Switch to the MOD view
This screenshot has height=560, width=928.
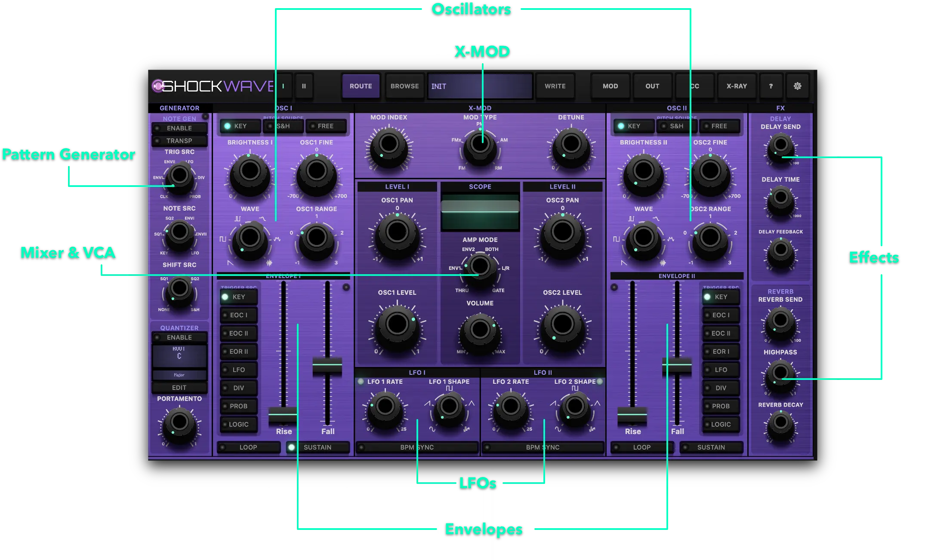610,86
